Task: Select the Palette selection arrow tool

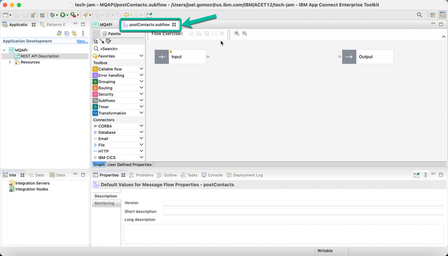Action: pyautogui.click(x=96, y=41)
